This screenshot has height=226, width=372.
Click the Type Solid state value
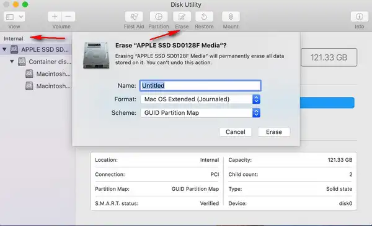pos(339,189)
